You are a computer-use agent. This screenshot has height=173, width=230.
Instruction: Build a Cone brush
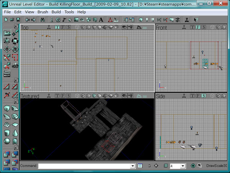click(x=15, y=133)
